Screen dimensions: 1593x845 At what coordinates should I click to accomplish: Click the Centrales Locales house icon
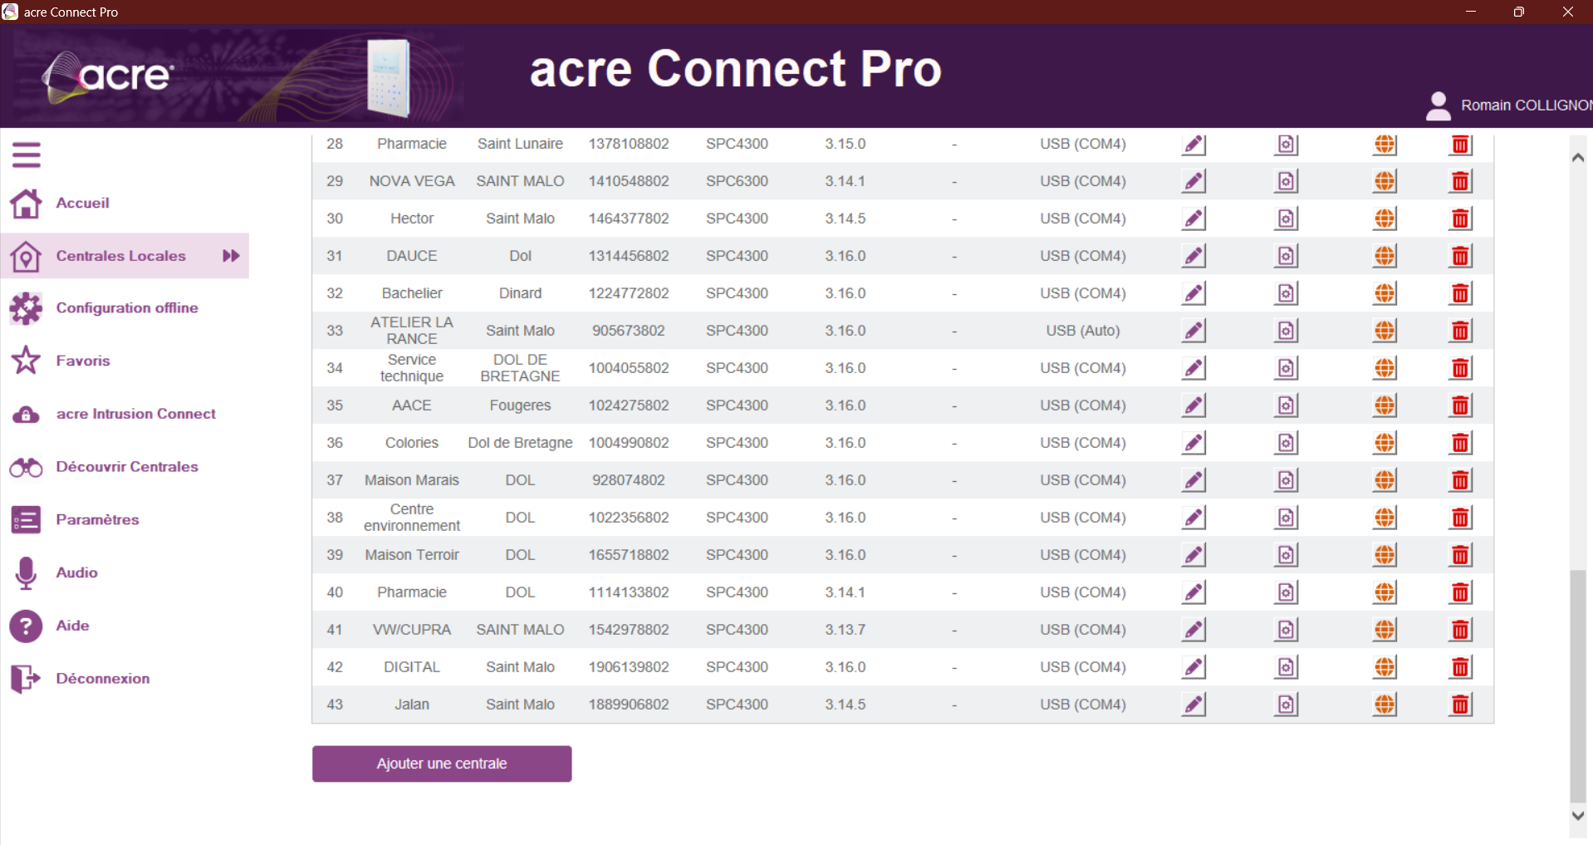point(26,256)
